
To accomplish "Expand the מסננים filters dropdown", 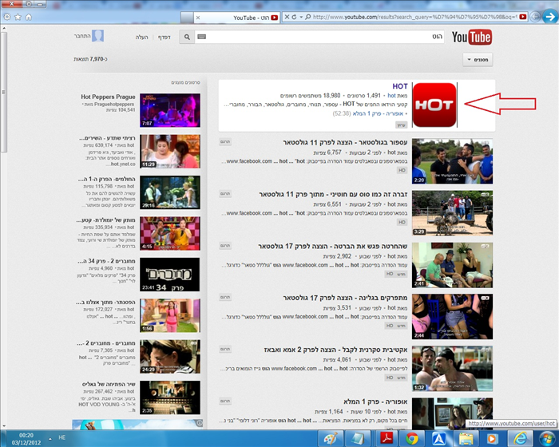I will [x=478, y=60].
